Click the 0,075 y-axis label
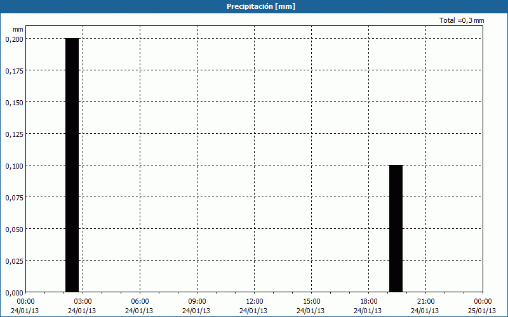The width and height of the screenshot is (508, 317). pyautogui.click(x=14, y=198)
